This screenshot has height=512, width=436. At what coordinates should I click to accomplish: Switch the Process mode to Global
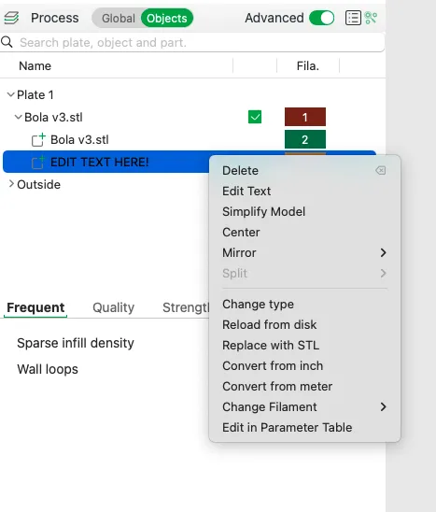[119, 19]
